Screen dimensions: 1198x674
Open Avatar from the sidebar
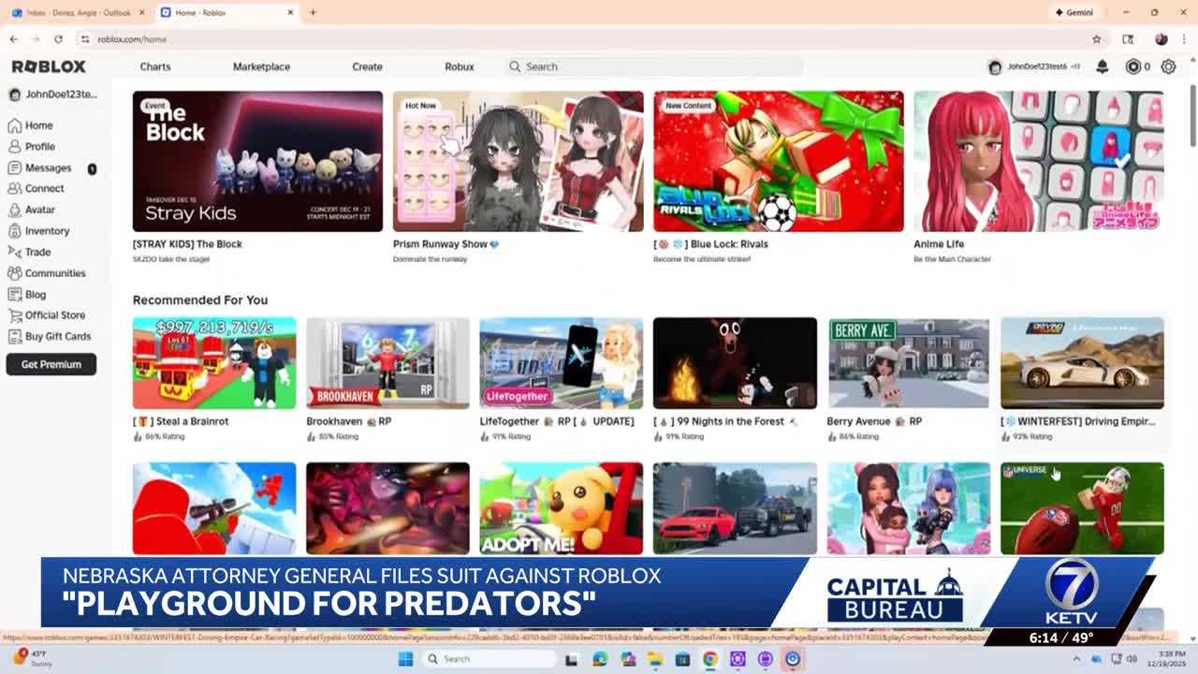point(39,210)
